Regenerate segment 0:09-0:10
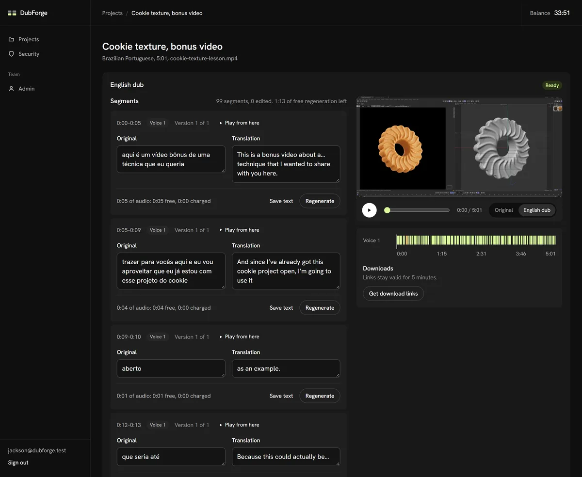Image resolution: width=582 pixels, height=477 pixels. [x=320, y=396]
